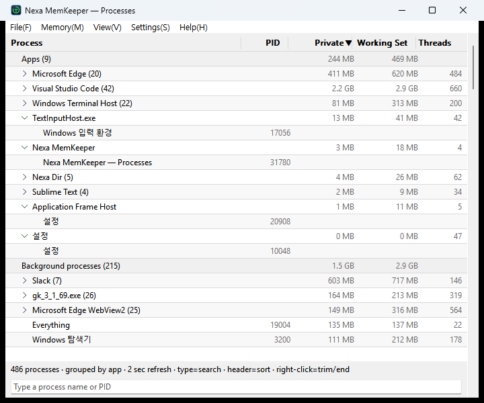Open the Settings(S) menu
This screenshot has width=484, height=403.
pyautogui.click(x=151, y=28)
